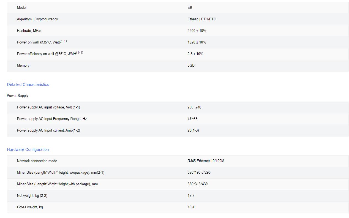Select the Model row value E9
349x218 pixels.
click(x=190, y=8)
